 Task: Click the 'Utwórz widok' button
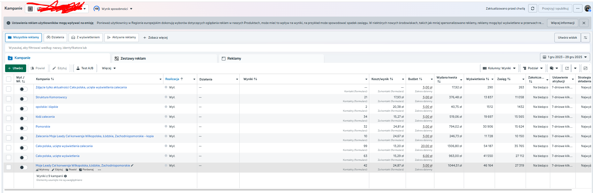[x=567, y=38]
